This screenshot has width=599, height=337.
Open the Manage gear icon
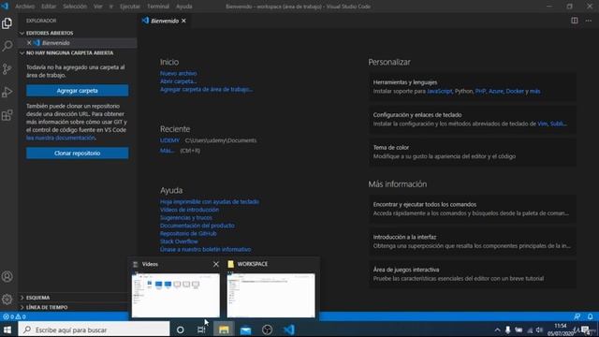pyautogui.click(x=7, y=300)
